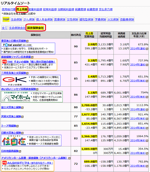This screenshot has width=150, height=172.
Task: Open 三井住友海上火災保険 company link
Action: (13, 73)
